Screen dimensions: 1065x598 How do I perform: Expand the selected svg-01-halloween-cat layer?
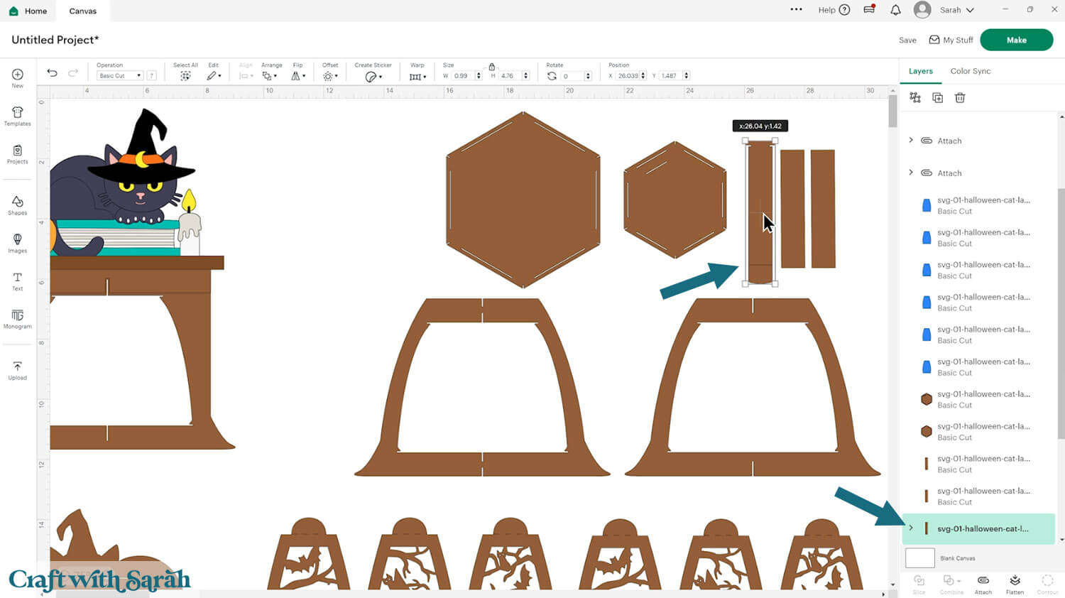tap(911, 528)
